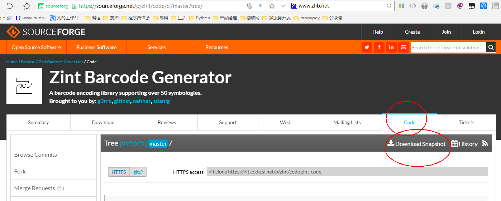Screen dimensions: 501x201
Task: Click the gear extension icon in the browser toolbar
Action: pos(425,6)
